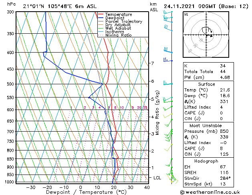This screenshot has width=252, height=195.
Task: Click the 1000 hPa pressure label
Action: (x=10, y=182)
